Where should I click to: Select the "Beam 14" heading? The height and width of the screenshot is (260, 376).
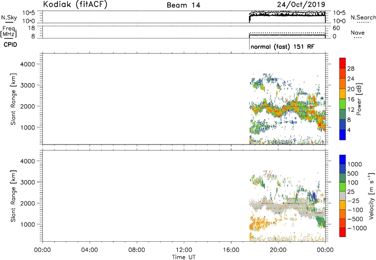click(183, 5)
